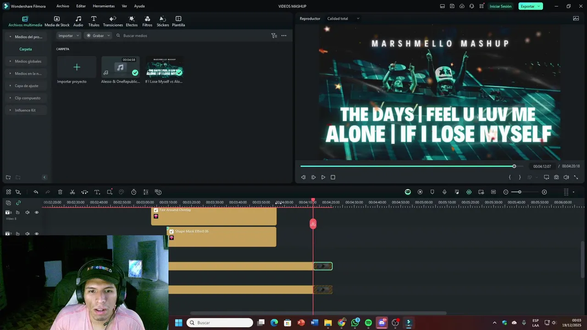Open the text tool in the timeline toolbar
587x330 pixels.
coord(97,192)
